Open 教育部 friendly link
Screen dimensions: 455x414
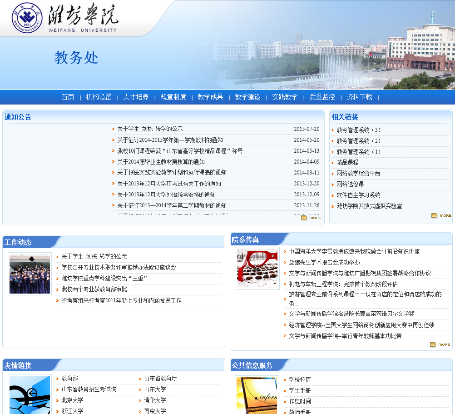click(x=69, y=378)
